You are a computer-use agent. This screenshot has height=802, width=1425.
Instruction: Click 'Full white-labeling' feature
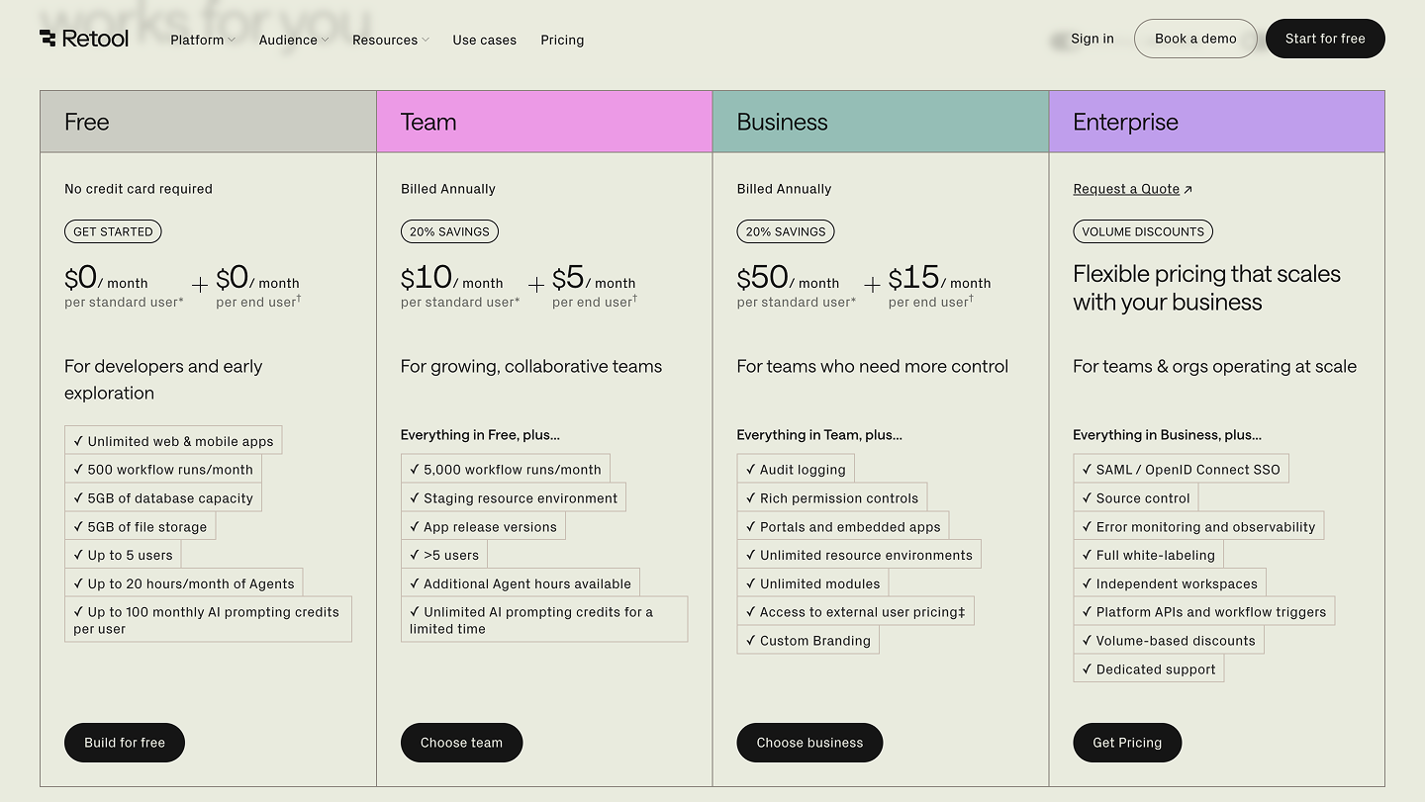point(1148,555)
